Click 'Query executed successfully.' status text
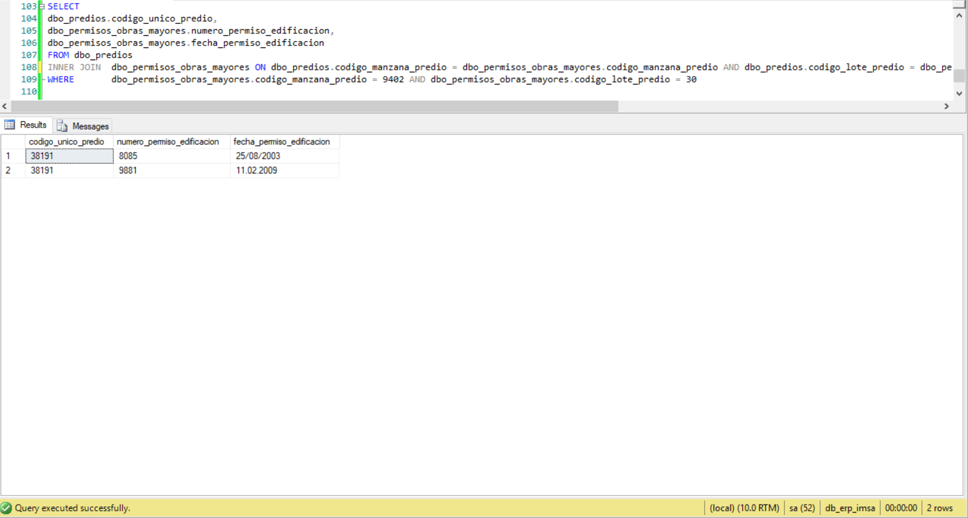 [x=72, y=508]
